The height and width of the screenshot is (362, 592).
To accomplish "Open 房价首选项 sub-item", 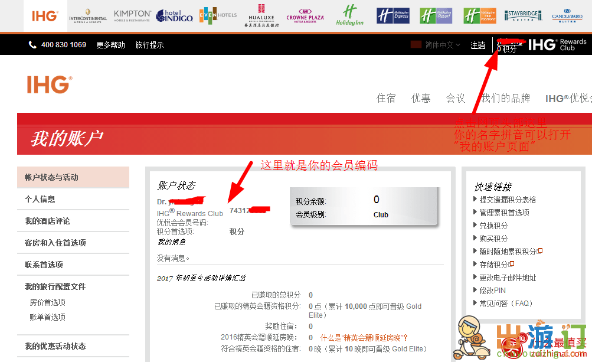I will tap(48, 302).
